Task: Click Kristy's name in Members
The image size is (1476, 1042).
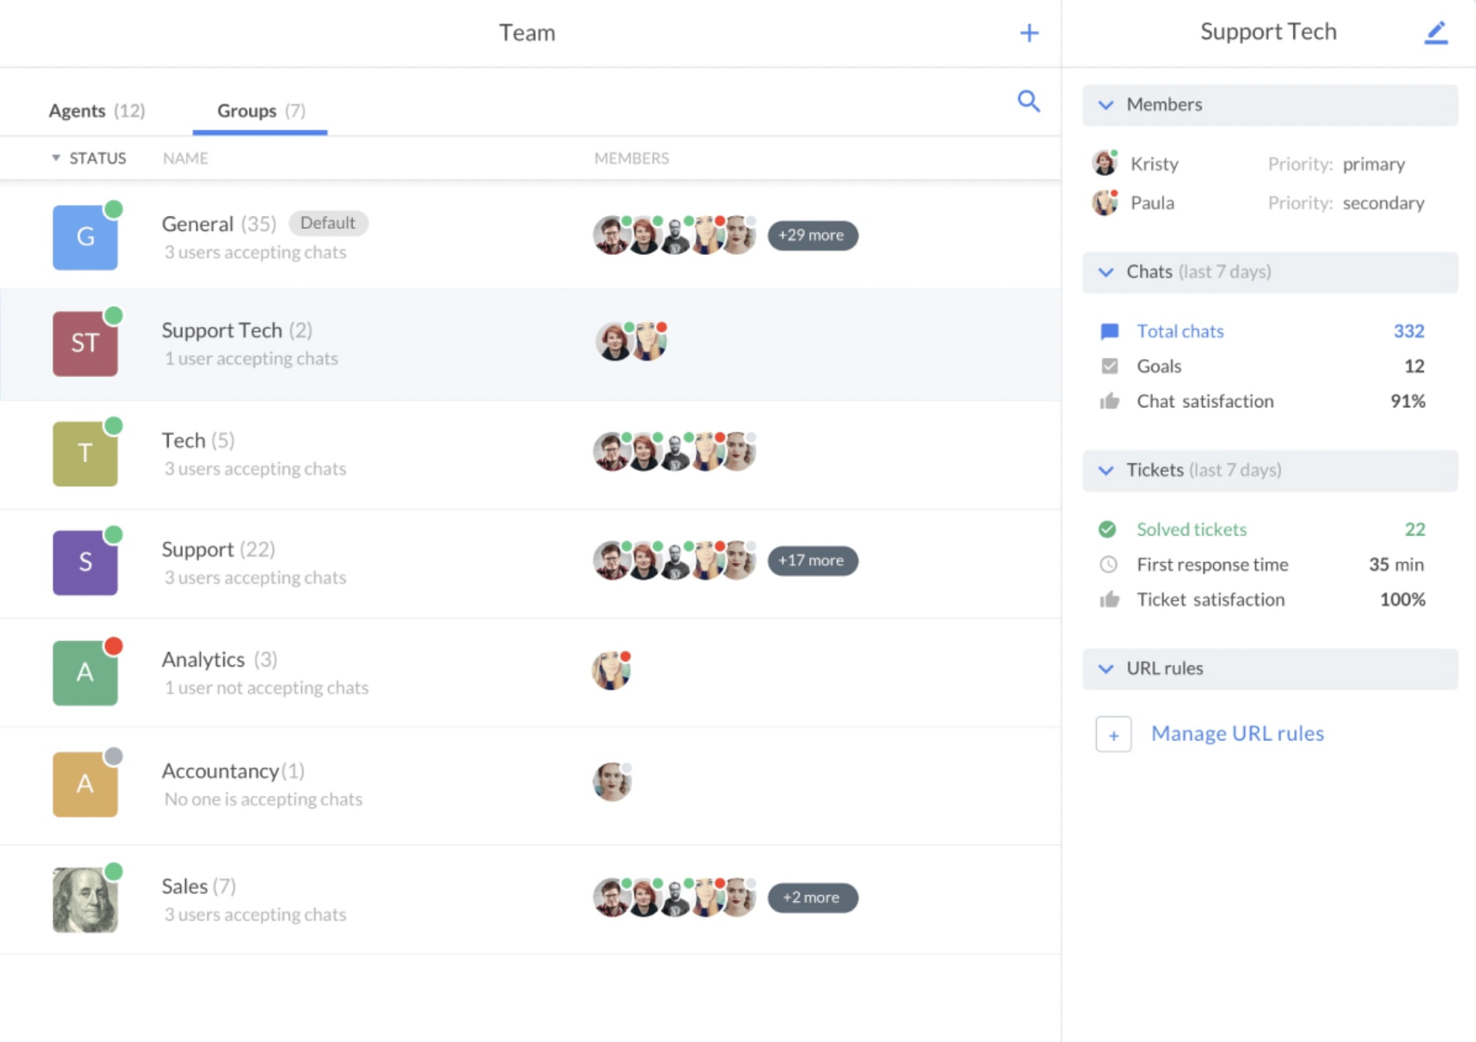Action: click(1154, 164)
